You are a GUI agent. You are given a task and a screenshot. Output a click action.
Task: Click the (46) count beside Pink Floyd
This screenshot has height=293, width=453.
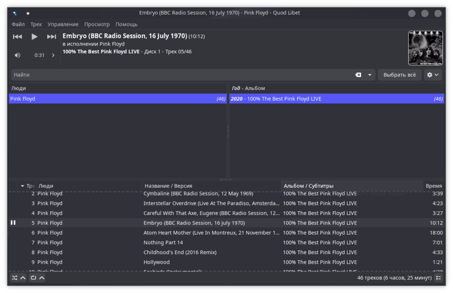221,99
